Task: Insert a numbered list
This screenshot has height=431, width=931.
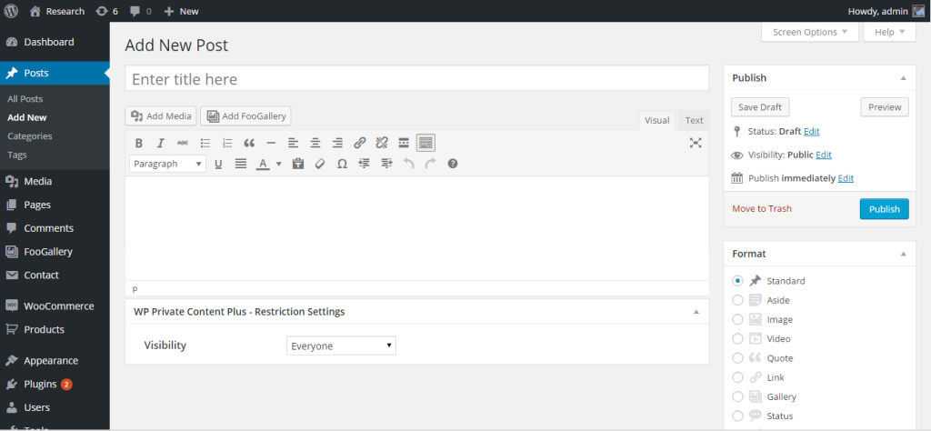Action: point(227,143)
